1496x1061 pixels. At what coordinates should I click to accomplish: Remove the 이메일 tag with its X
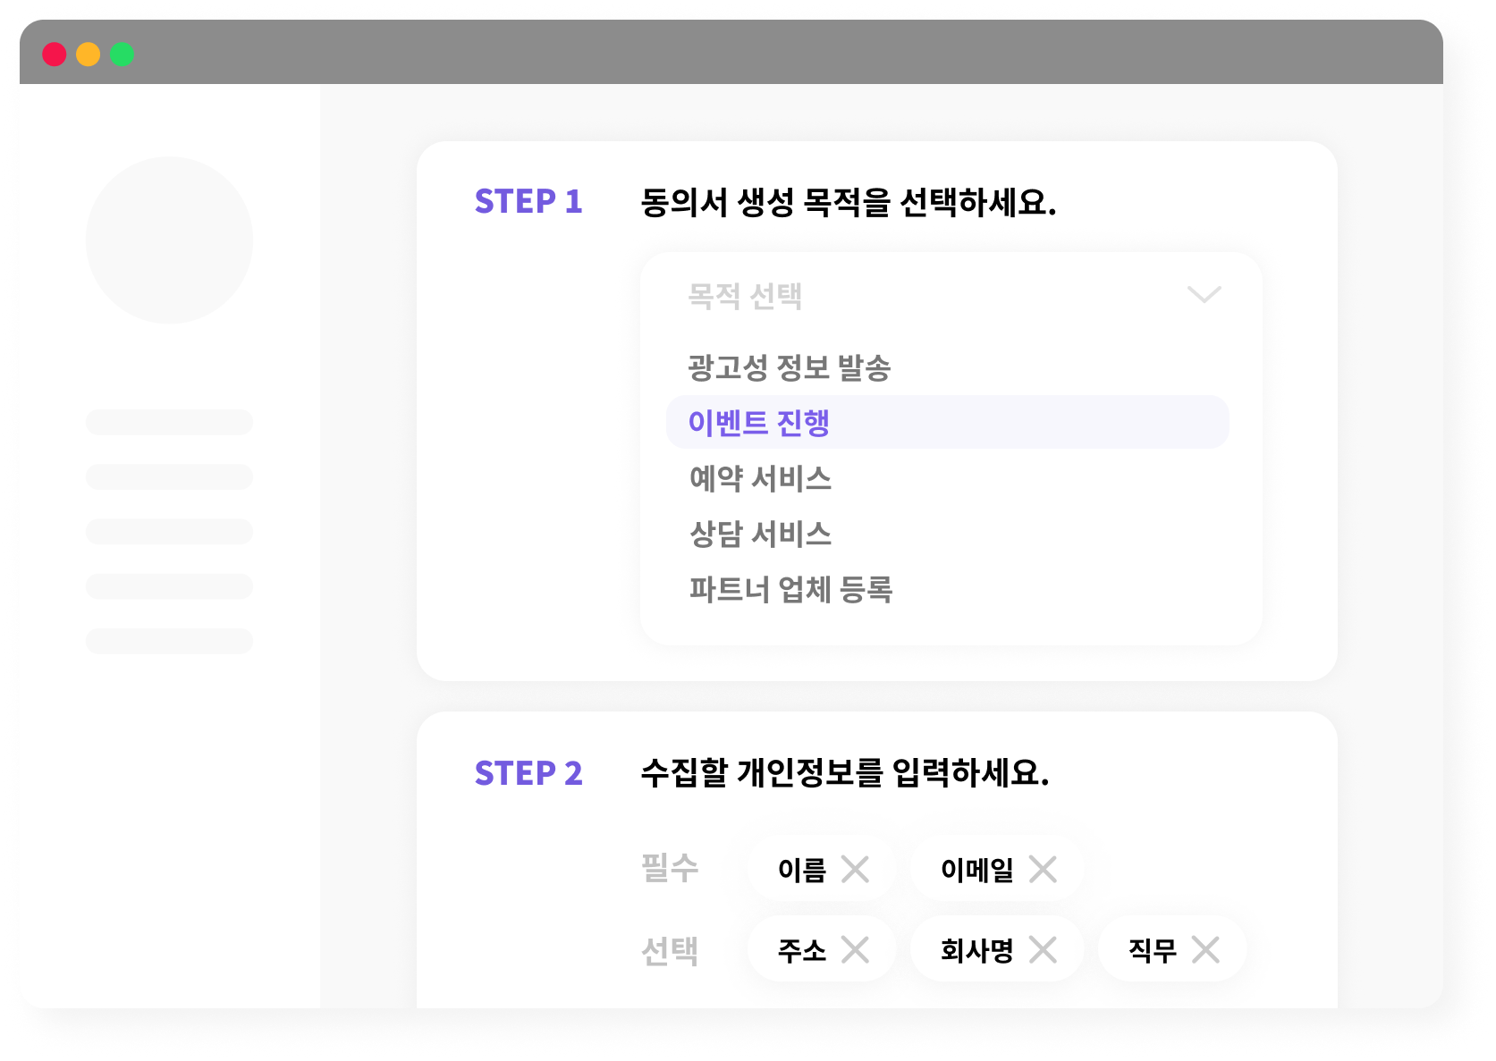(x=1043, y=869)
